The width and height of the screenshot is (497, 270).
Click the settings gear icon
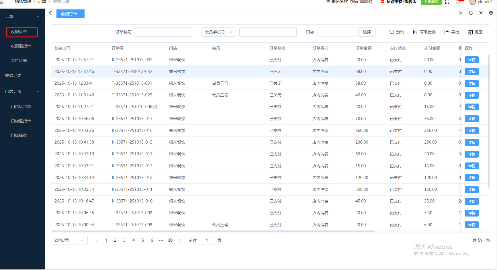click(491, 13)
